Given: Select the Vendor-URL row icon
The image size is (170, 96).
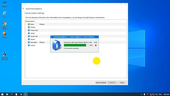Looking at the screenshot, I should point(29,36).
